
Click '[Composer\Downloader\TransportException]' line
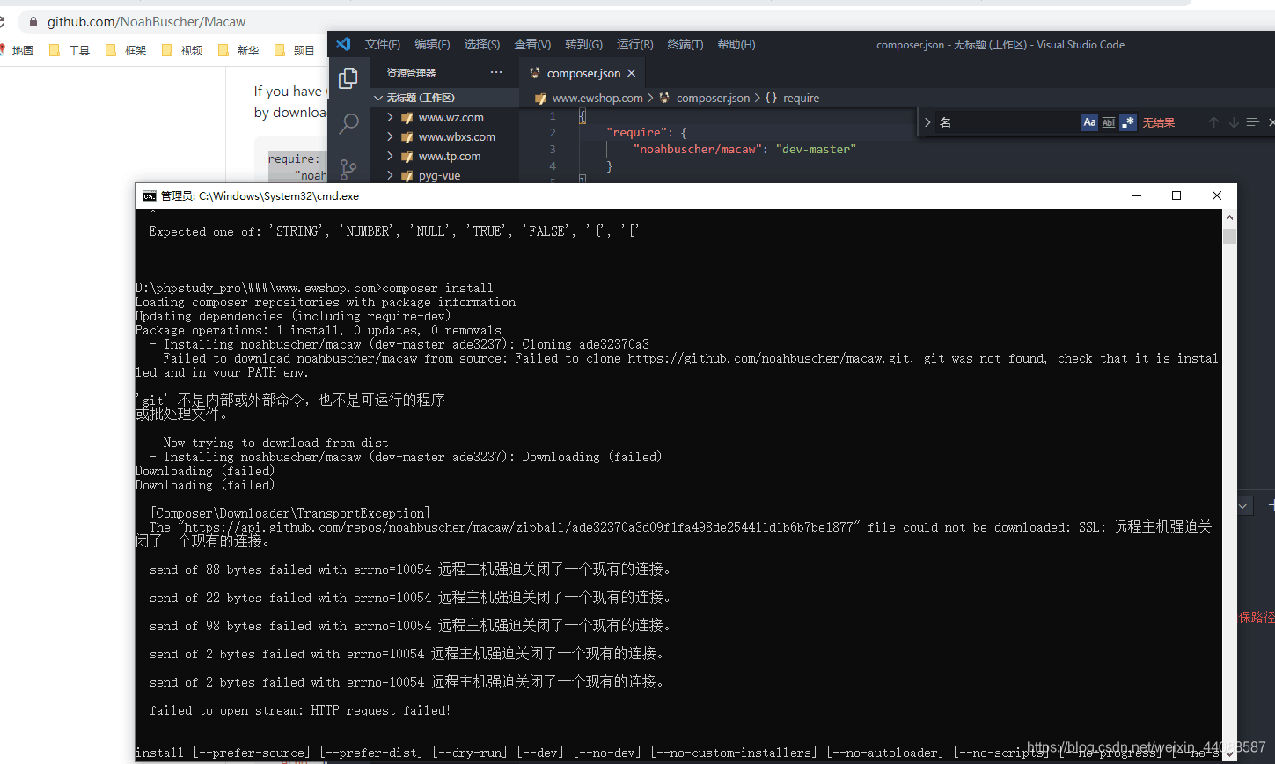point(290,513)
